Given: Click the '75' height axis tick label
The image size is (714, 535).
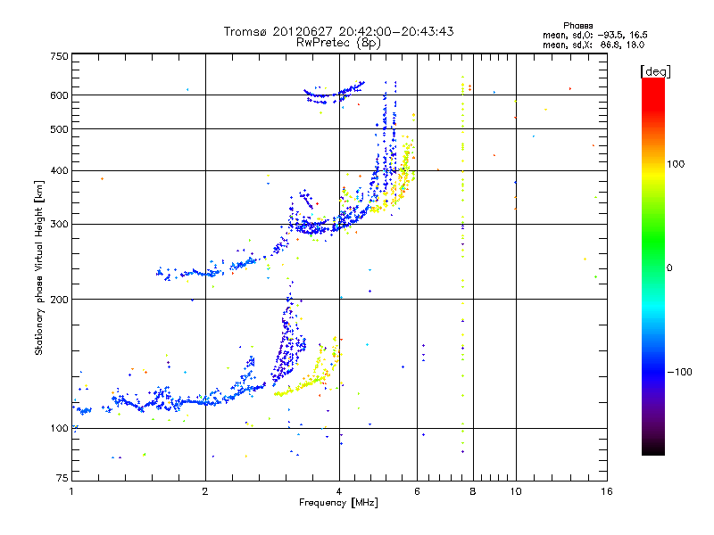Looking at the screenshot, I should [x=62, y=478].
